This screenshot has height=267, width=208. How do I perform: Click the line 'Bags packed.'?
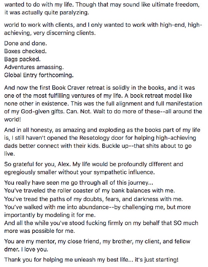click(x=22, y=59)
